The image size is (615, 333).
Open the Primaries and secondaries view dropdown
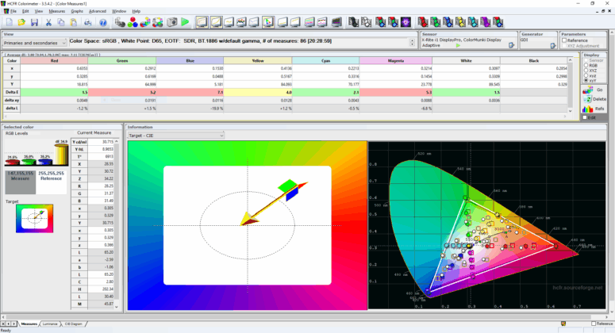coord(35,43)
